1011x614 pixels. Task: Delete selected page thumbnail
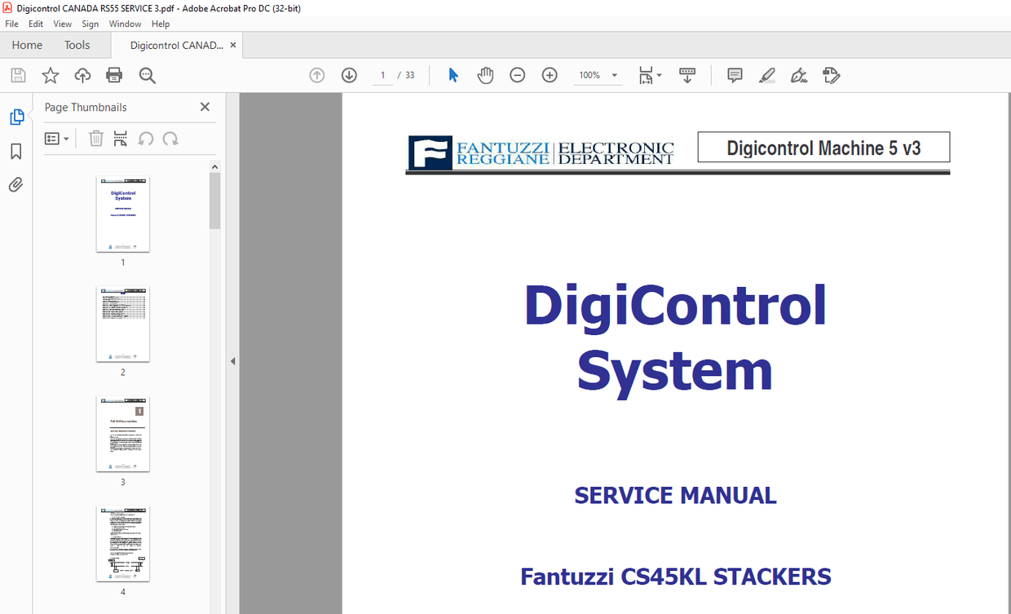pos(95,139)
